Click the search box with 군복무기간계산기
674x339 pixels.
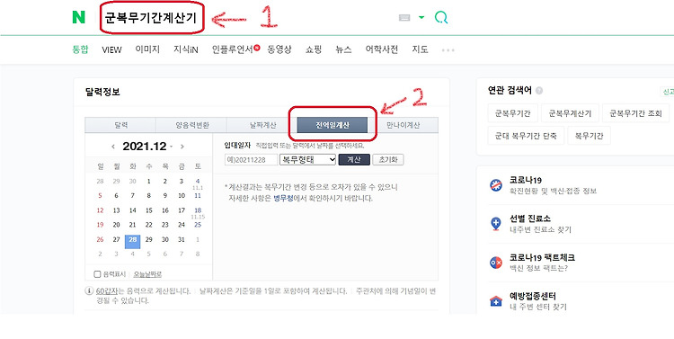tap(152, 19)
